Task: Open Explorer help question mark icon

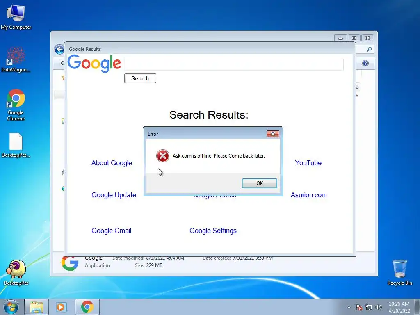Action: [365, 63]
